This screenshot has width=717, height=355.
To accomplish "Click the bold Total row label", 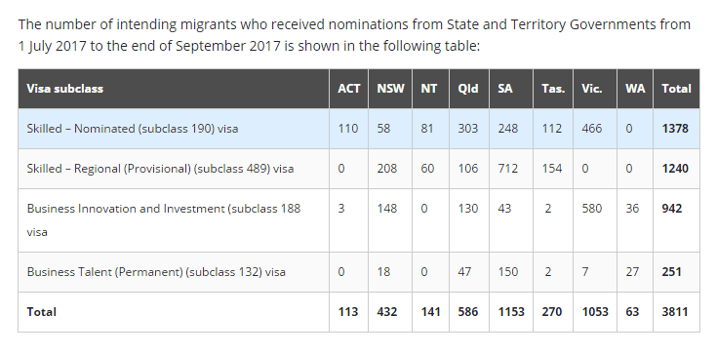I will pyautogui.click(x=42, y=312).
